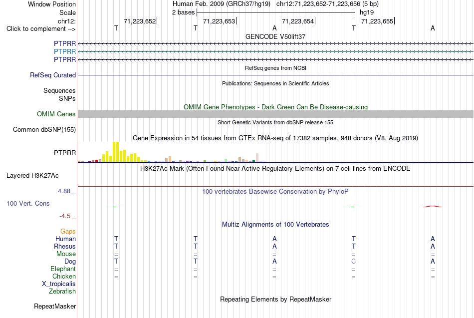
Task: Select the Elephant species row label
Action: pos(63,269)
